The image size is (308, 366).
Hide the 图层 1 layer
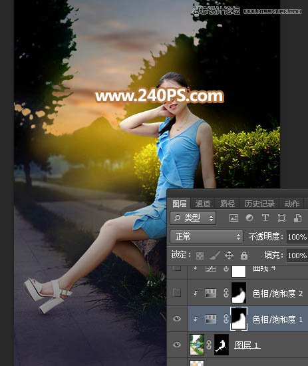pyautogui.click(x=177, y=345)
